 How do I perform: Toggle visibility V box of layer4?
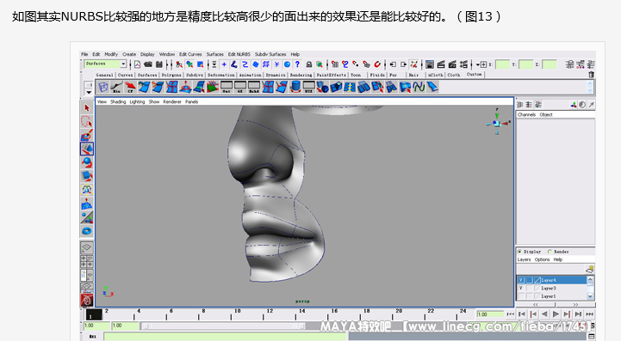[x=521, y=280]
